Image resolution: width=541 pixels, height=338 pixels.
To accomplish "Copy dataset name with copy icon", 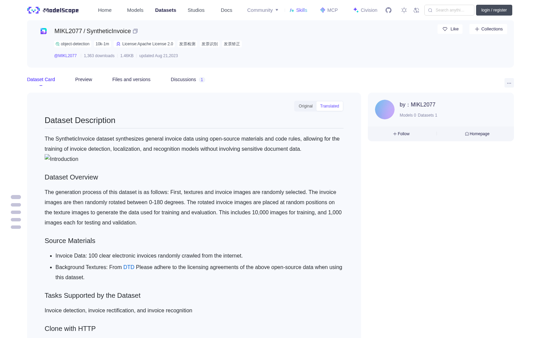I will click(x=135, y=31).
